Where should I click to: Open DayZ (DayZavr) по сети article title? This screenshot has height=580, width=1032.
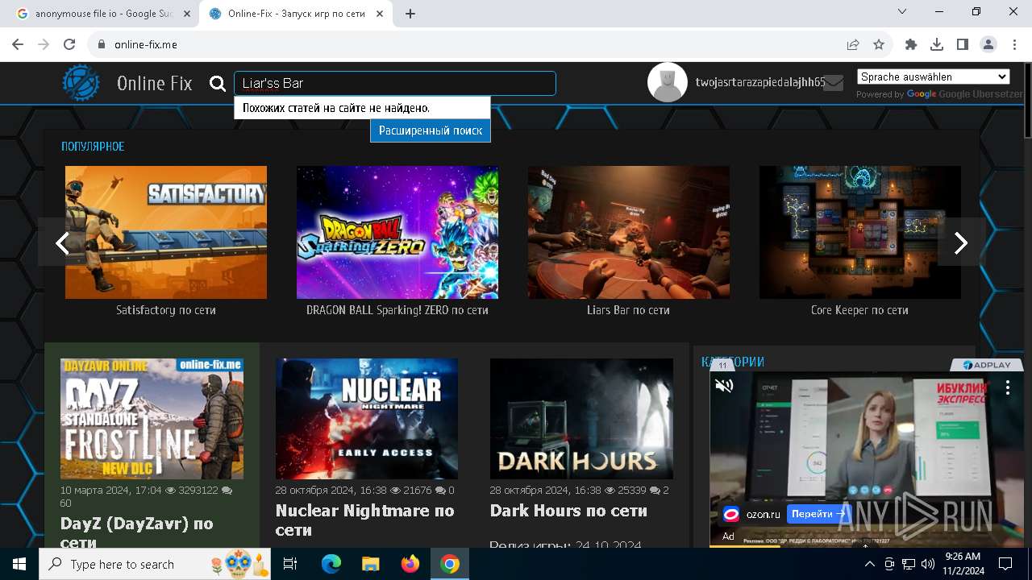(137, 532)
